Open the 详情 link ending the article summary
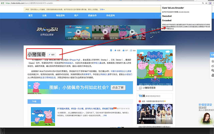The width and height of the screenshot is (214, 134). [x=105, y=116]
